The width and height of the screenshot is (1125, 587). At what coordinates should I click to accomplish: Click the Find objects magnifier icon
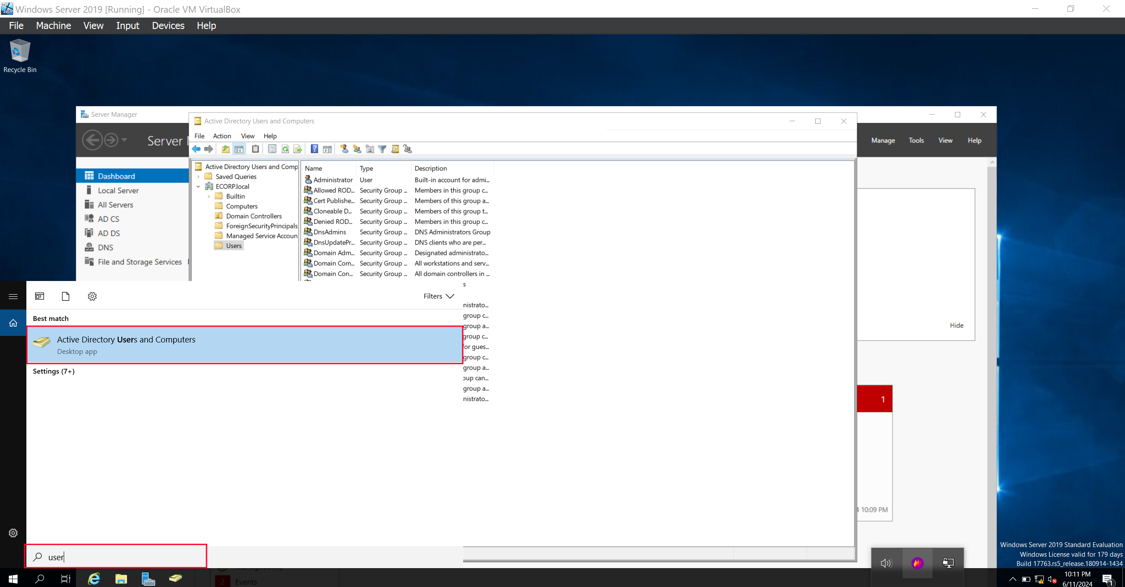pyautogui.click(x=395, y=149)
